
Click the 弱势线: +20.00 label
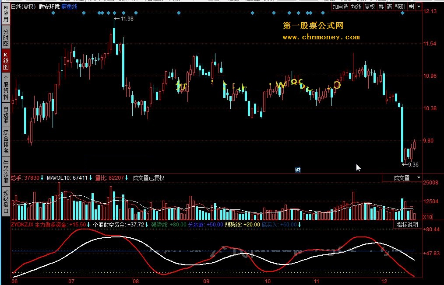click(243, 225)
